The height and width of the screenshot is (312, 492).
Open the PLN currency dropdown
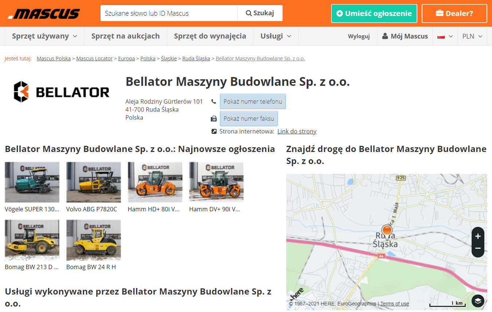pos(472,36)
